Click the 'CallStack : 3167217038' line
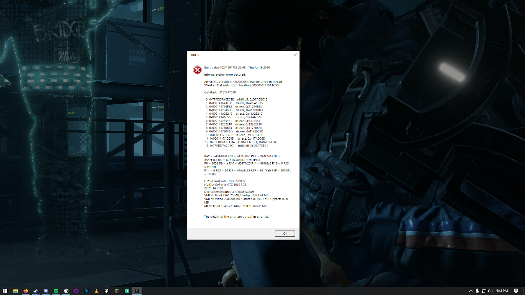 220,92
